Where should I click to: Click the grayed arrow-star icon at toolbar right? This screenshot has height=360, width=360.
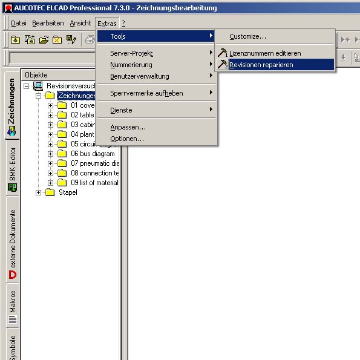(345, 40)
